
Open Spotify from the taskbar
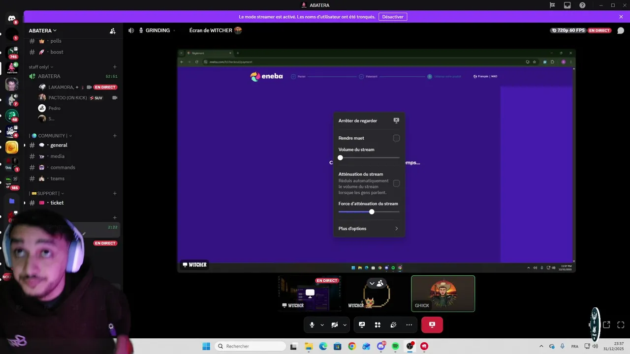(395, 346)
